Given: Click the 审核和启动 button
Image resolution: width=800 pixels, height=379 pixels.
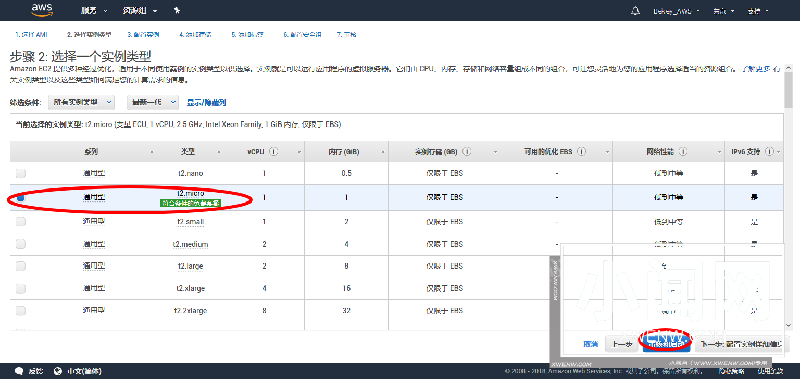Looking at the screenshot, I should coord(666,344).
